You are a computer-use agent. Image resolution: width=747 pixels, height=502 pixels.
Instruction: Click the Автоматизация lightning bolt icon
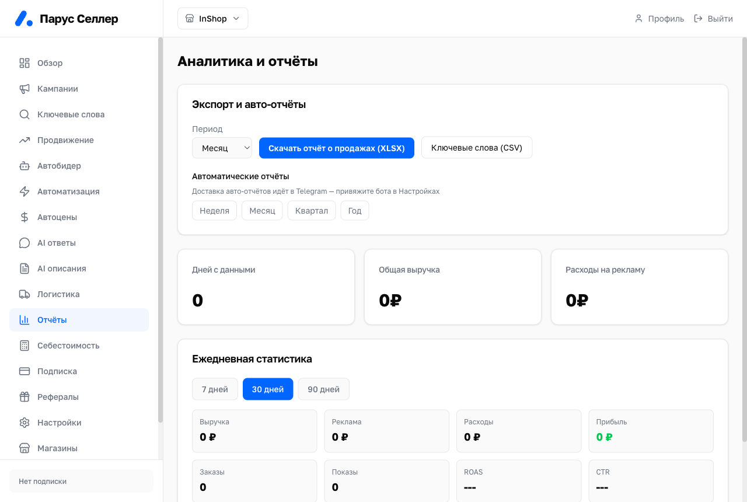25,191
